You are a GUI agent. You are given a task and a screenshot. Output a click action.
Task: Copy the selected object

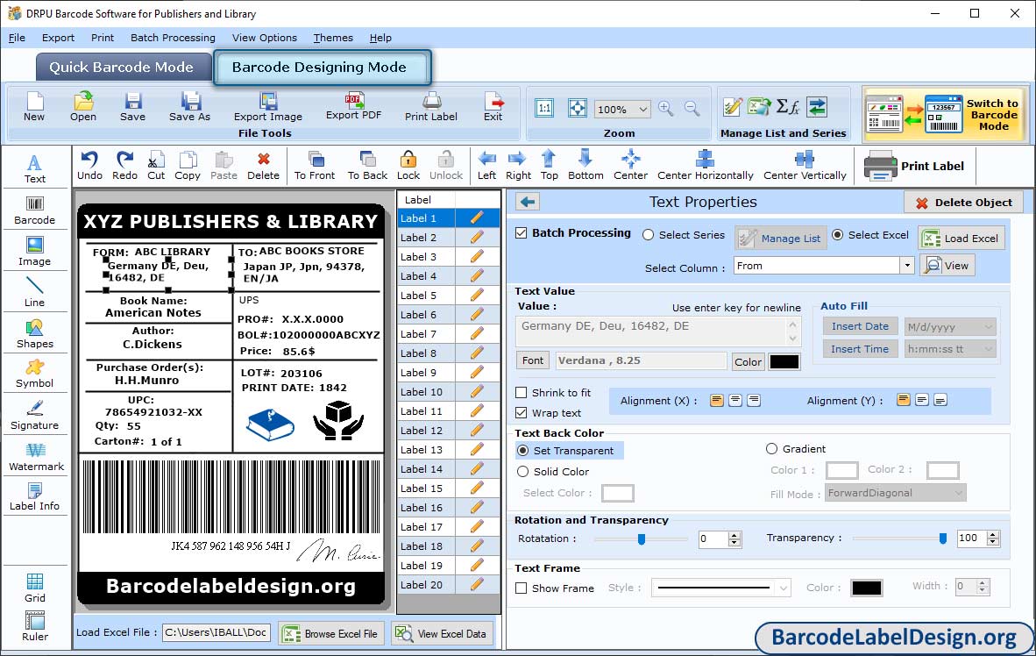[188, 166]
